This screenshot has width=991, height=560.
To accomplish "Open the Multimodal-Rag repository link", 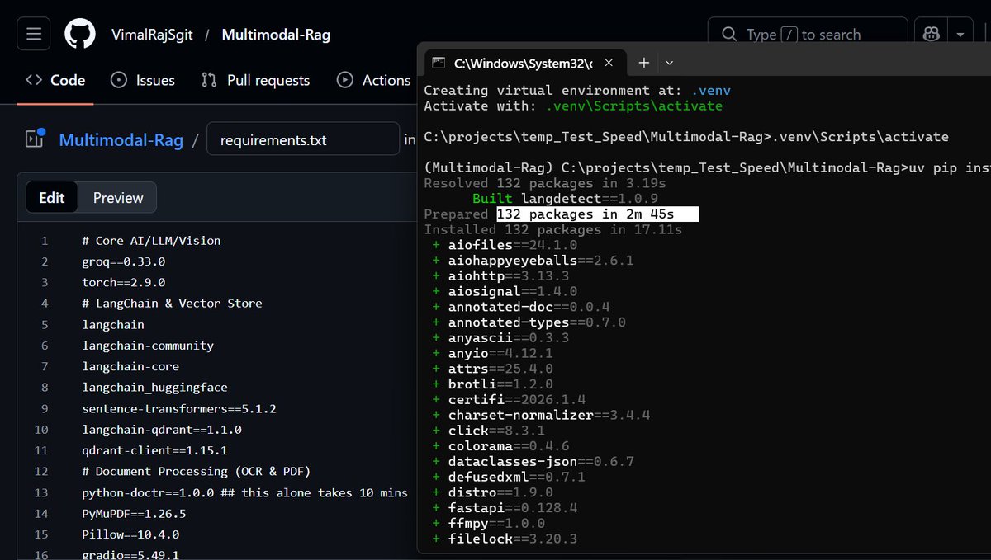I will [x=121, y=139].
